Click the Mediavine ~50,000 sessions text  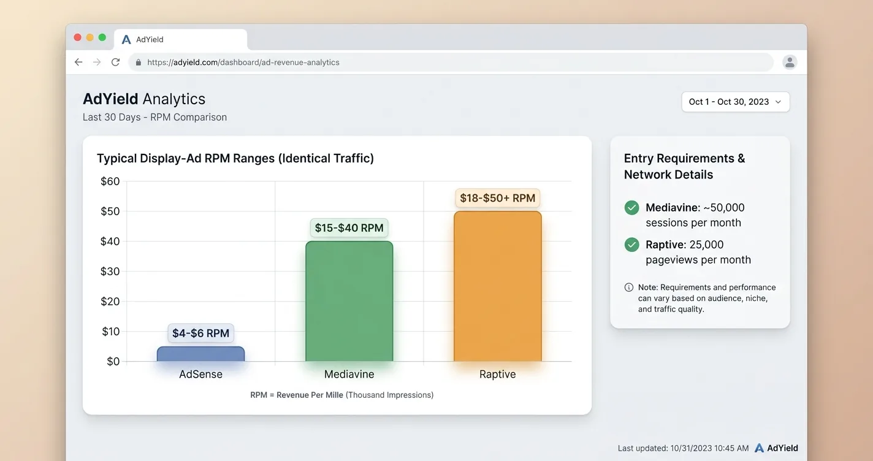click(695, 215)
